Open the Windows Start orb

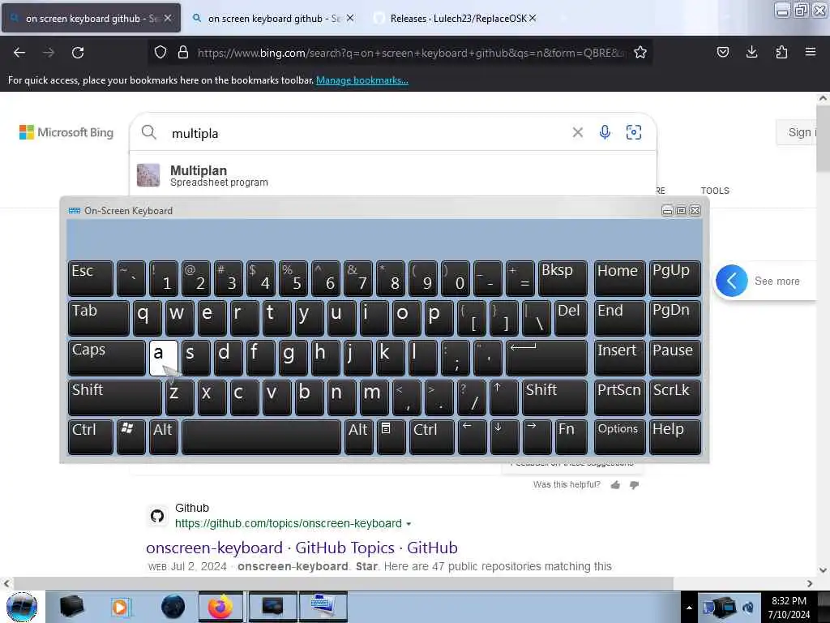(22, 607)
